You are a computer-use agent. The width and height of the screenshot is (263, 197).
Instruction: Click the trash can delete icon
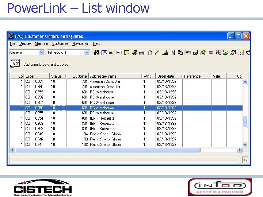[x=173, y=53]
